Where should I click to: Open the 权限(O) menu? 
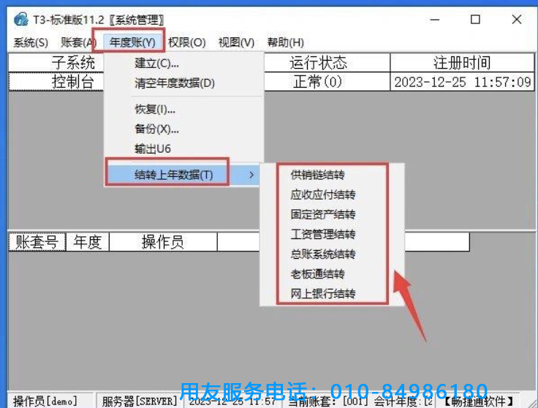[187, 42]
